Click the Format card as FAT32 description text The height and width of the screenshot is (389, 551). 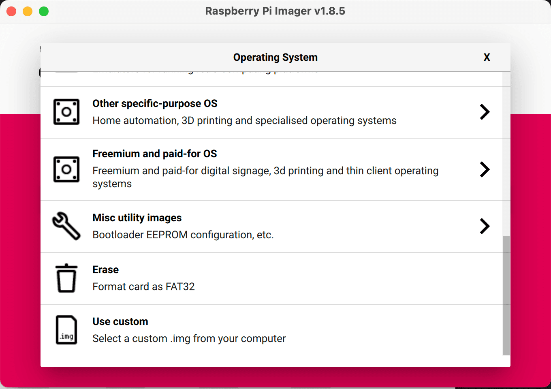point(143,286)
